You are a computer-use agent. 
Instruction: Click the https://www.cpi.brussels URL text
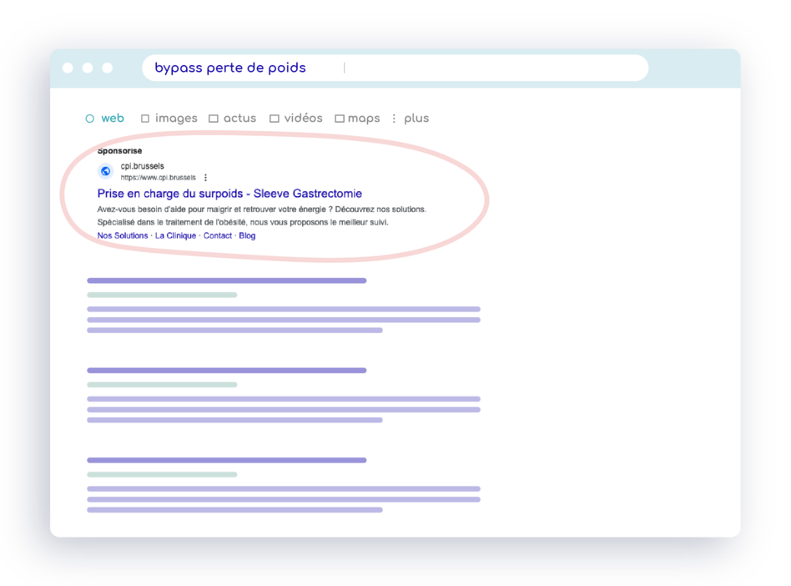coord(158,178)
